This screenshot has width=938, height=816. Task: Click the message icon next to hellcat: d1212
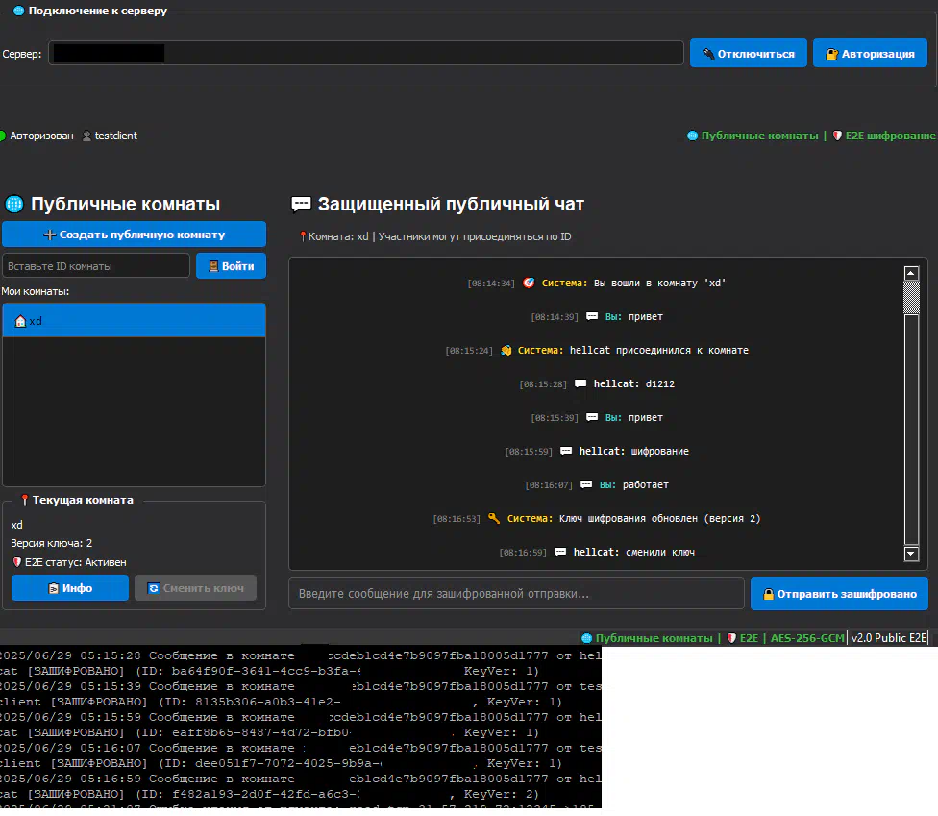pyautogui.click(x=580, y=383)
